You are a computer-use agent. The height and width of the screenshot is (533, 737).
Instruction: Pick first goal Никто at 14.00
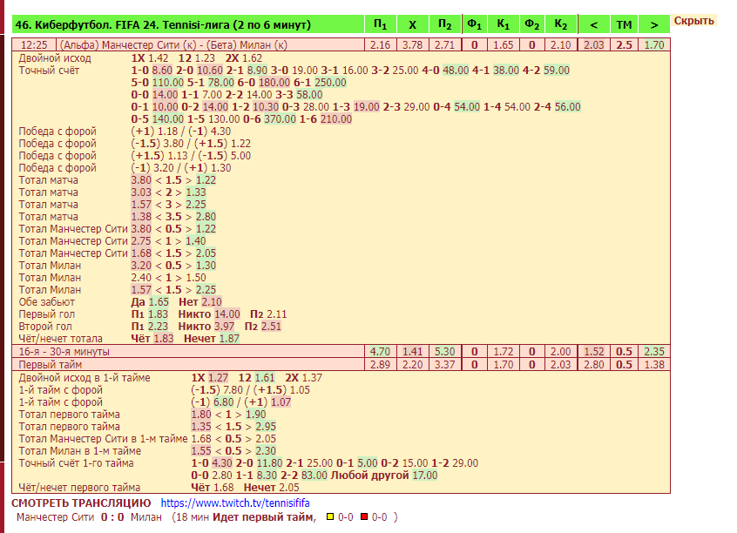pyautogui.click(x=227, y=315)
